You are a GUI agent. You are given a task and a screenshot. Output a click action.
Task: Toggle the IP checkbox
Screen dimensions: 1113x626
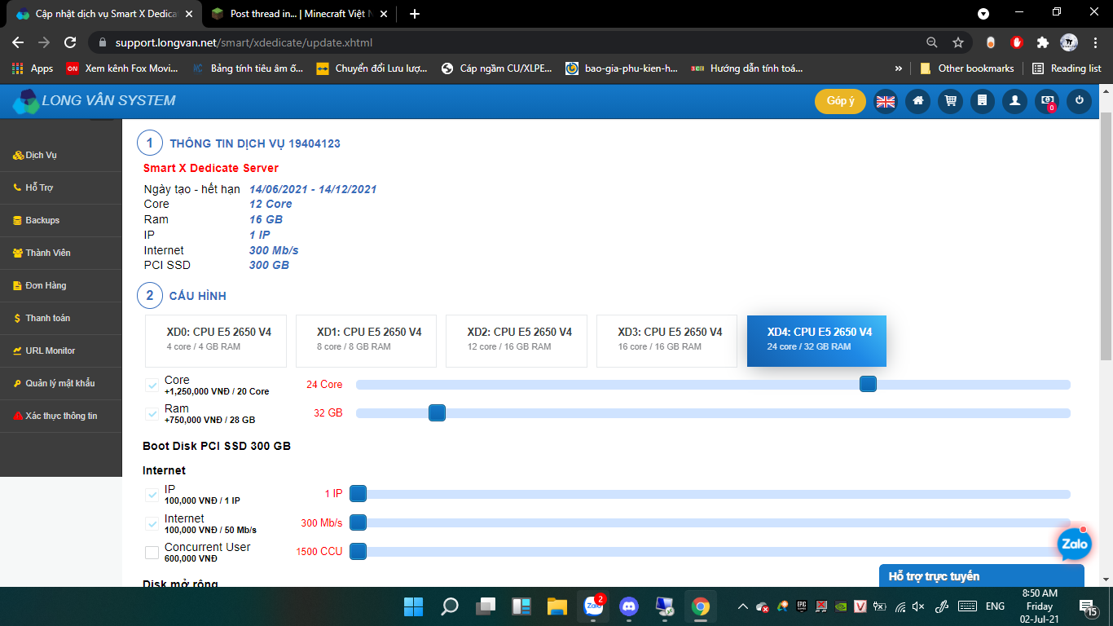[x=152, y=495]
